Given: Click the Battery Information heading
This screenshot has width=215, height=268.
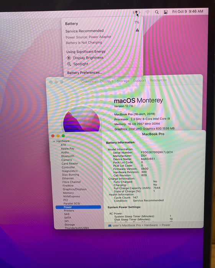Looking at the screenshot, I should coord(121,142).
